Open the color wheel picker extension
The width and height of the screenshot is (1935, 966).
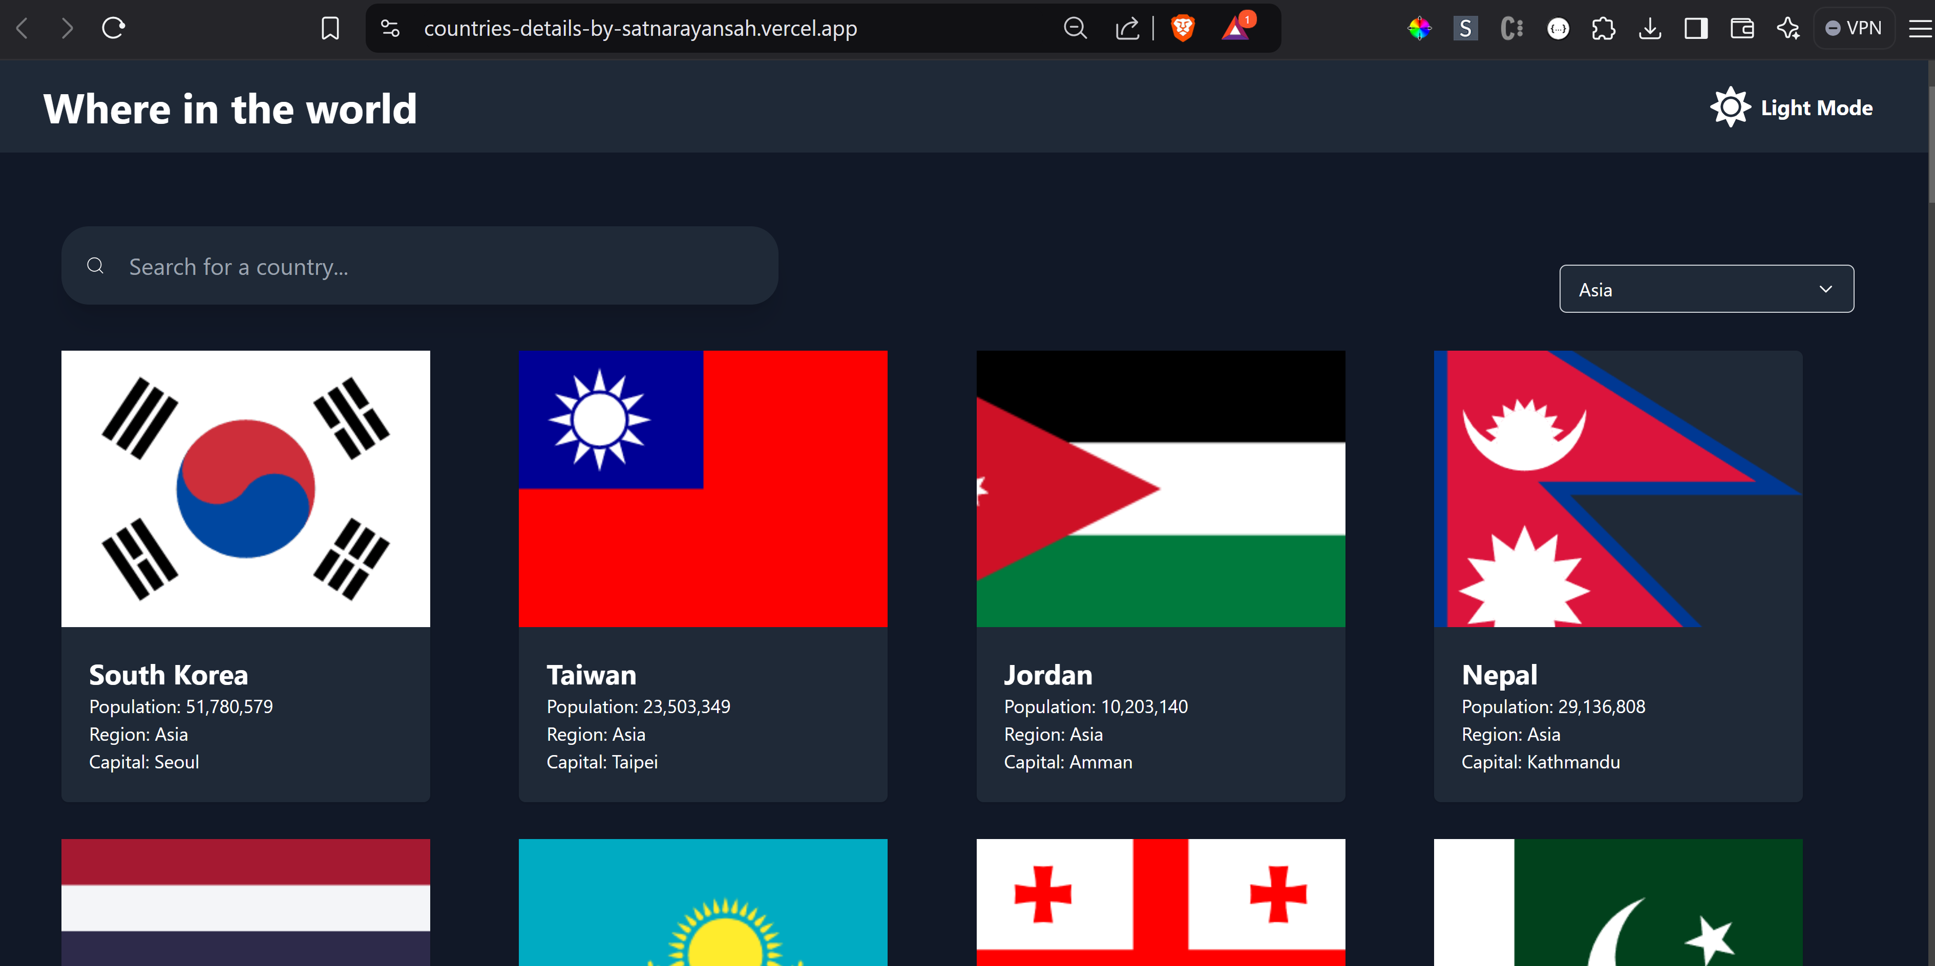[x=1418, y=28]
